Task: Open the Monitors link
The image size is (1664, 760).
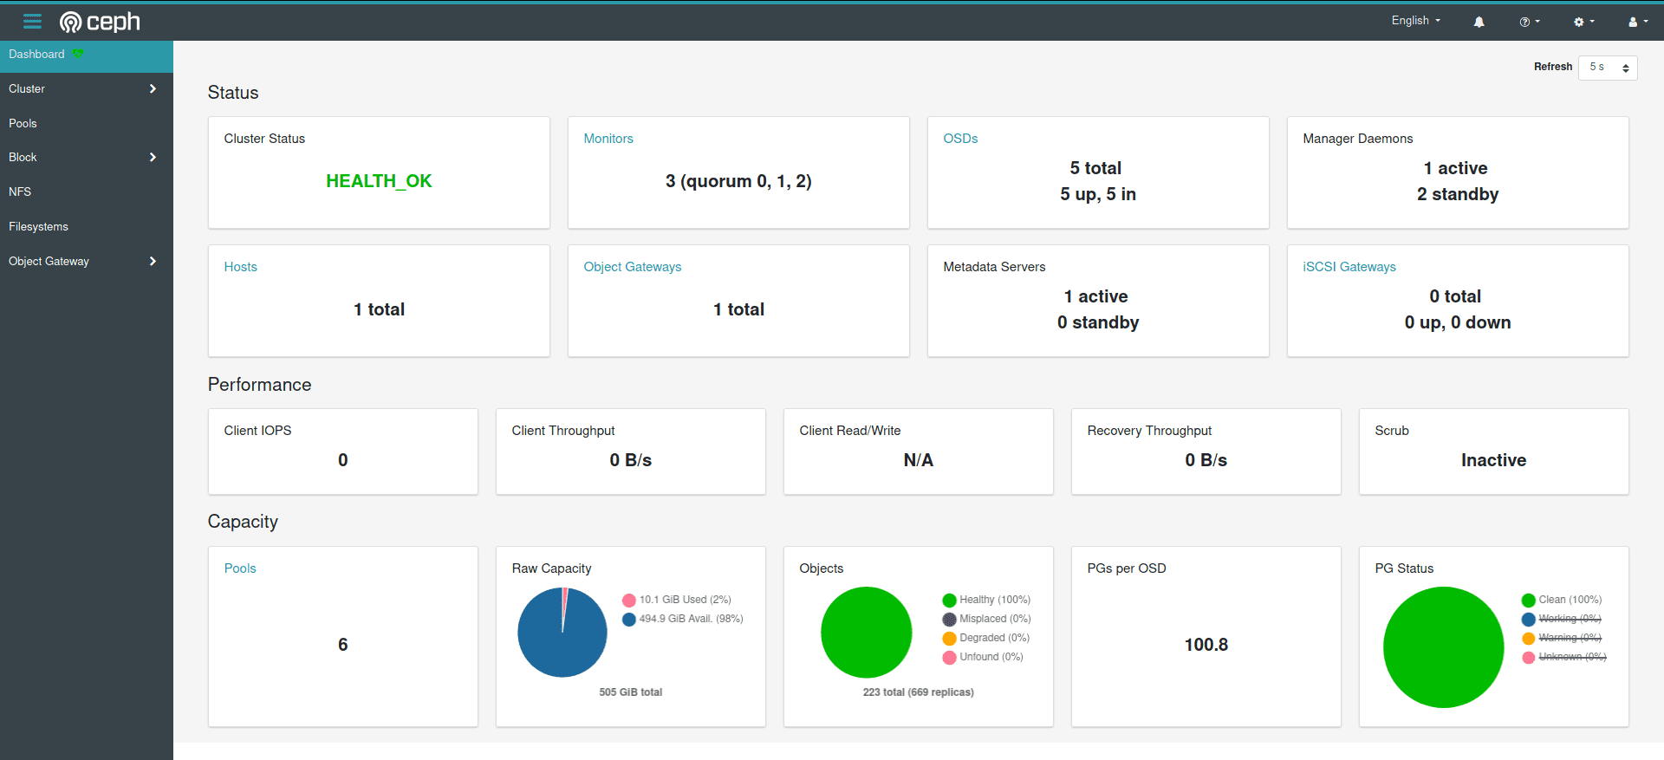Action: click(x=608, y=139)
